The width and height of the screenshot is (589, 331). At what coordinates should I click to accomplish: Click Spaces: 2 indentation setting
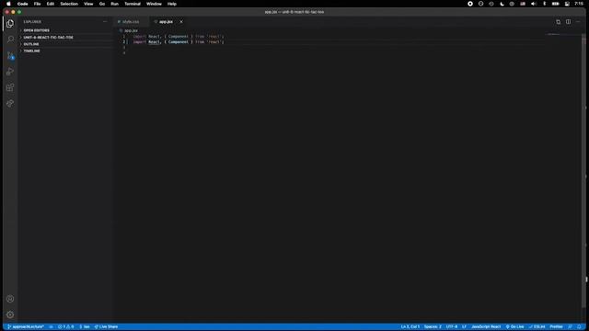click(433, 327)
